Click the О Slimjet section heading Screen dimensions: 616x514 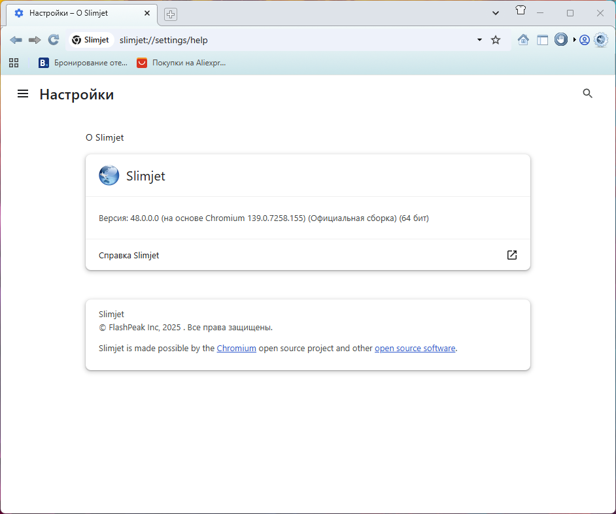tap(105, 137)
